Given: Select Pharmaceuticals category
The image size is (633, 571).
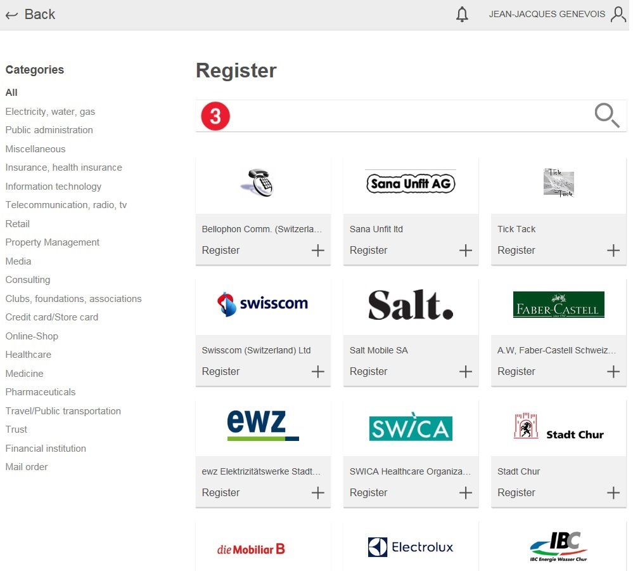Looking at the screenshot, I should coord(41,392).
